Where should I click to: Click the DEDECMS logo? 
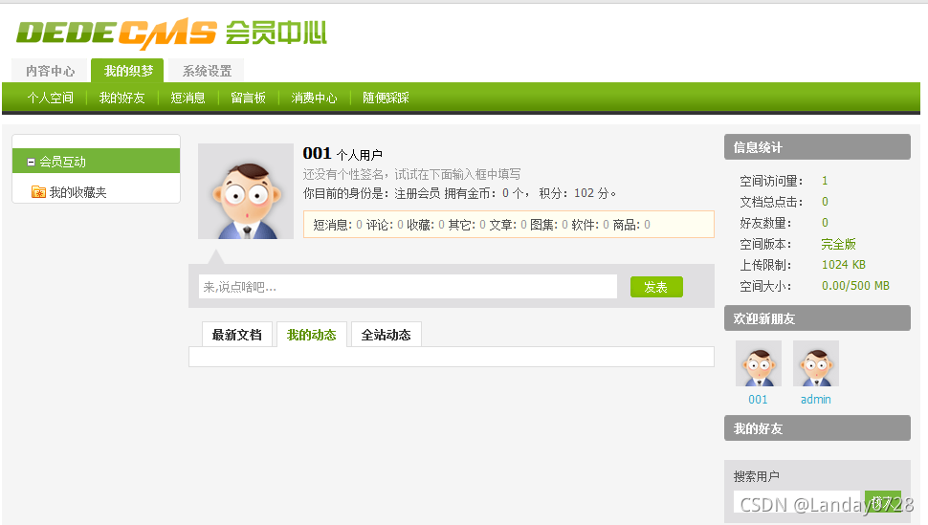171,33
